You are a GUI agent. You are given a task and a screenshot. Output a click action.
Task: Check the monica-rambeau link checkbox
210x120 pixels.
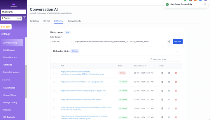tap(54, 117)
